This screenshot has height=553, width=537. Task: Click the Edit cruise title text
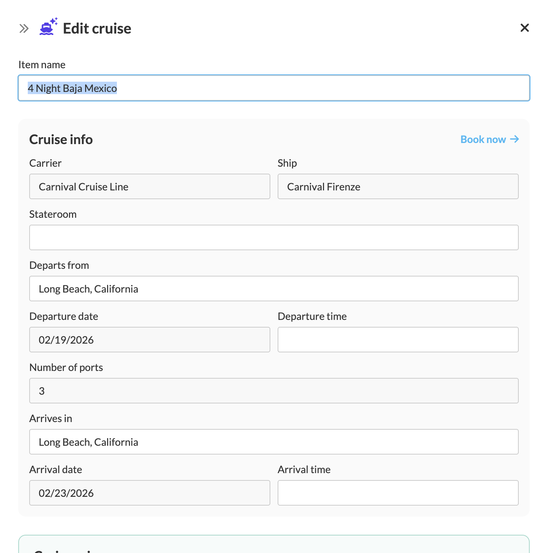coord(97,28)
